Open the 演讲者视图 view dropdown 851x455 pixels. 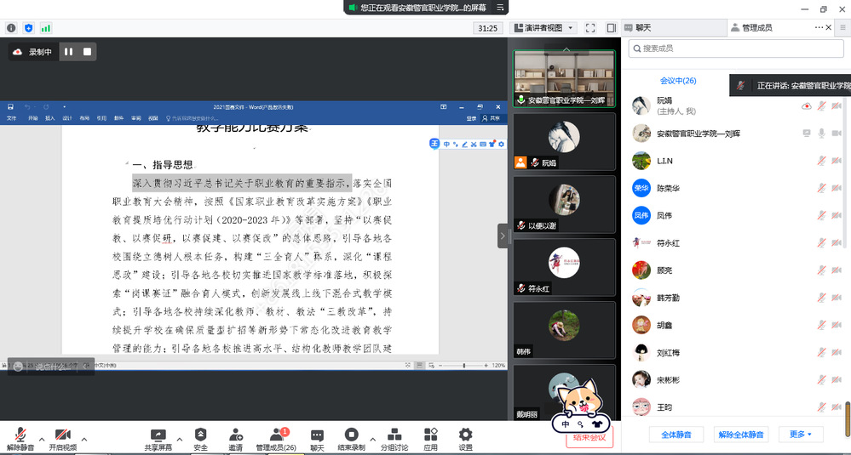tap(544, 28)
